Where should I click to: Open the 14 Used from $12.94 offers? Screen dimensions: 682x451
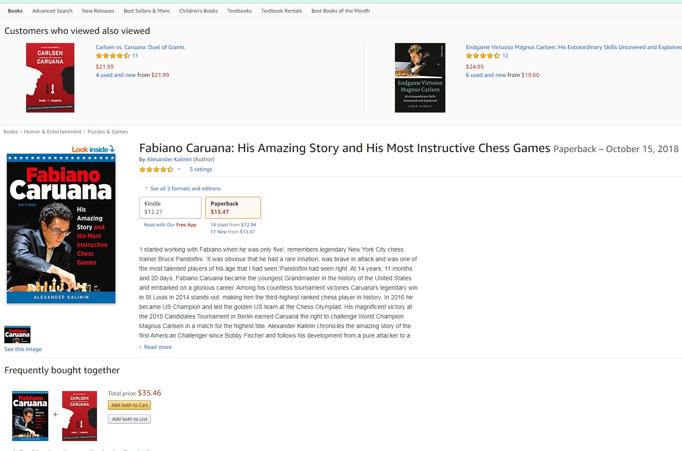[x=233, y=225]
